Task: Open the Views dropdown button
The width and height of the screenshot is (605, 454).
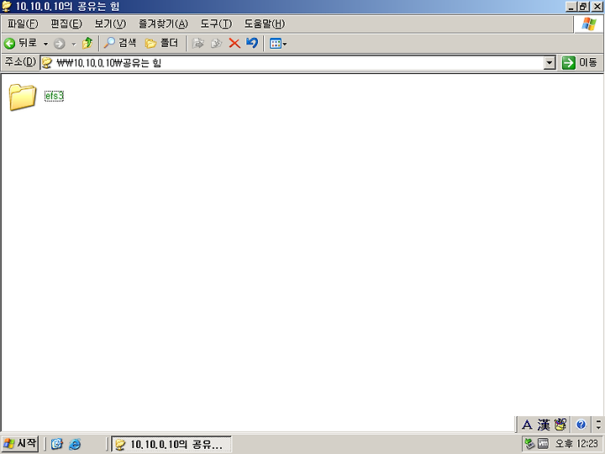Action: tap(278, 44)
